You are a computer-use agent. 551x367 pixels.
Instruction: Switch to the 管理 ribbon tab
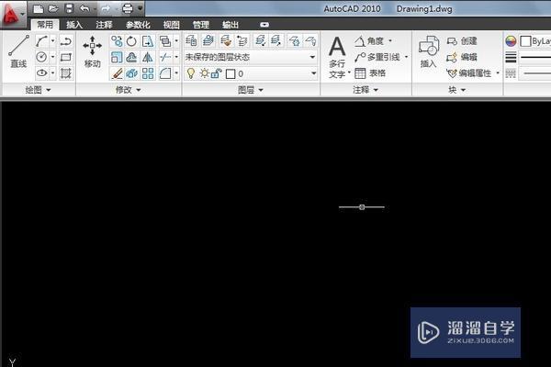(200, 25)
